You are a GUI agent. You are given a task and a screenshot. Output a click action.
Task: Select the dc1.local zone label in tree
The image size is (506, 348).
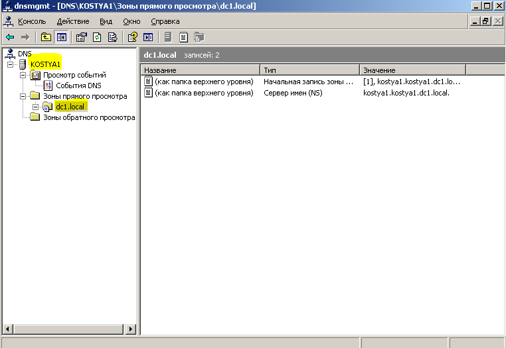tap(70, 107)
